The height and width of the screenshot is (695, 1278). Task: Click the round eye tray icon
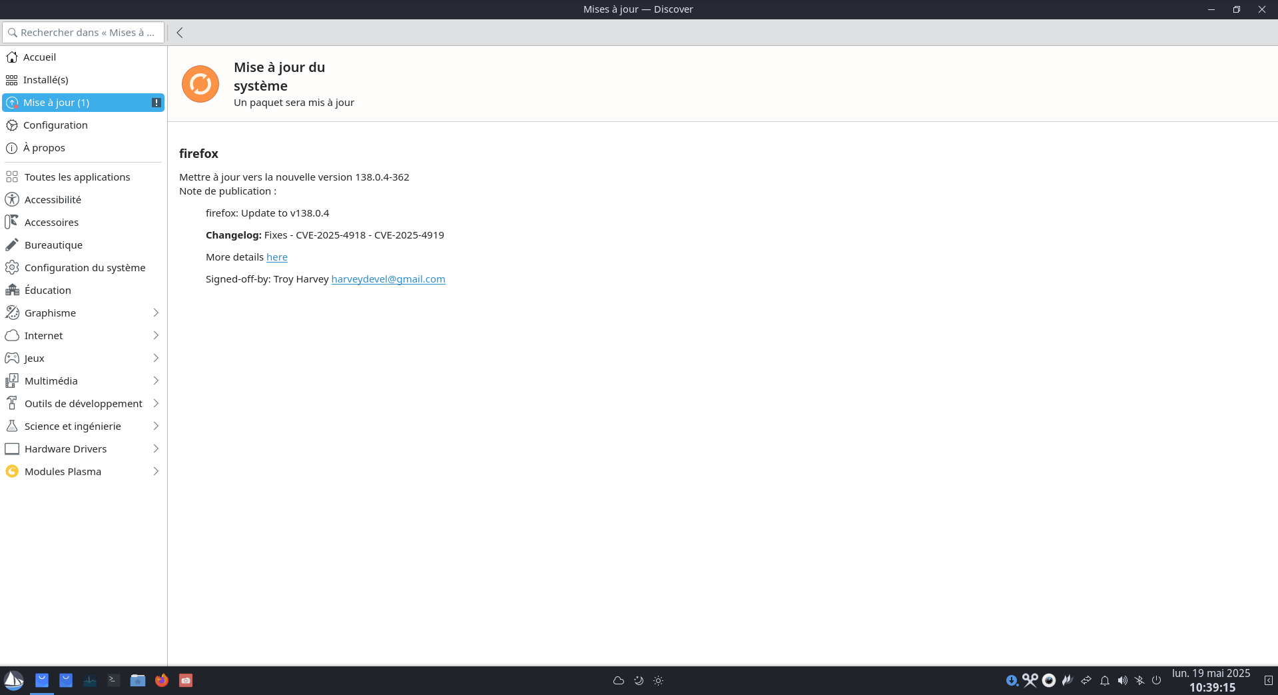tap(1049, 680)
